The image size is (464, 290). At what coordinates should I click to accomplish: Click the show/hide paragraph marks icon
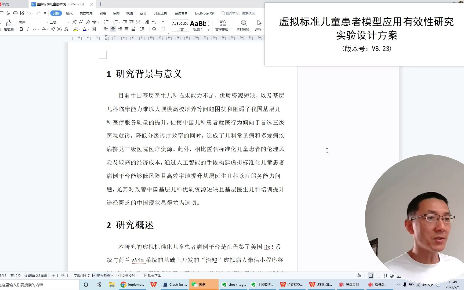154,22
